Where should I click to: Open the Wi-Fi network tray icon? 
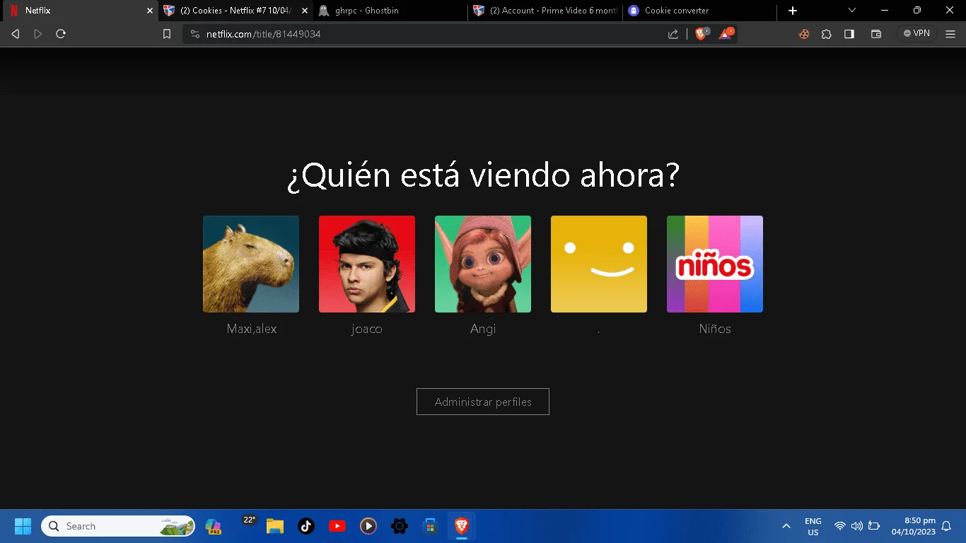point(840,526)
